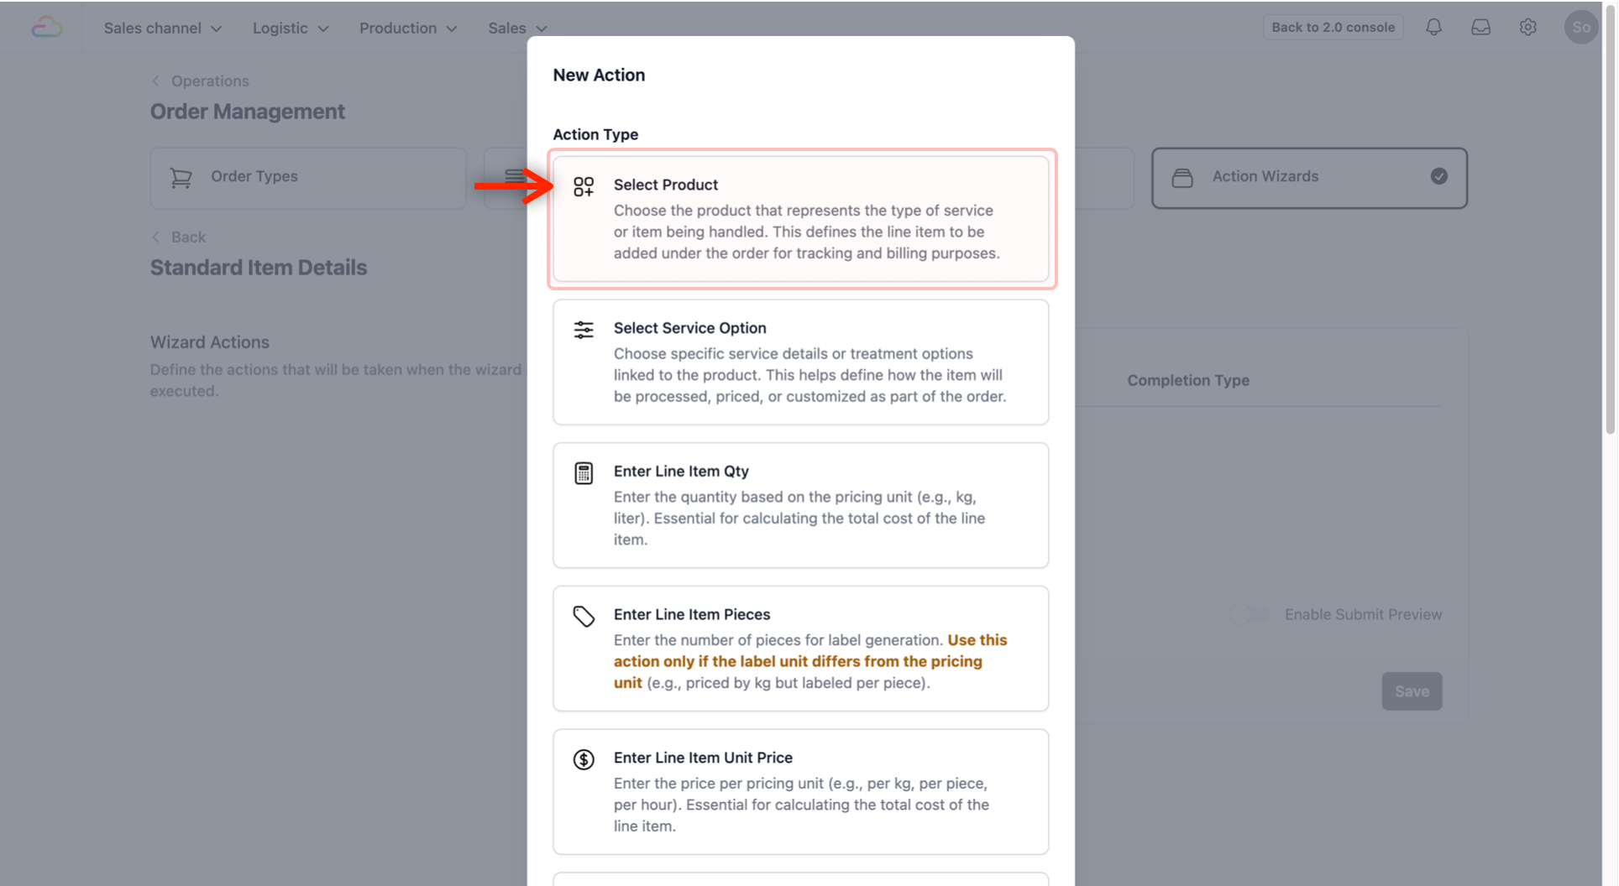Choose the Select Service Option action
This screenshot has width=1619, height=886.
(x=800, y=362)
